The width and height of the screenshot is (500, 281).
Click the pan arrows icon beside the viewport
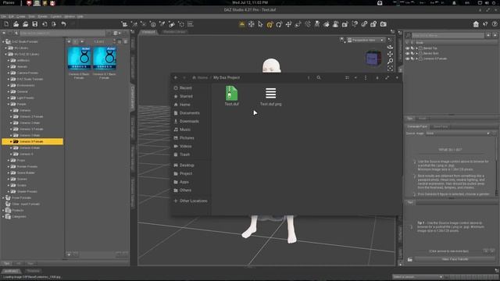tap(390, 54)
